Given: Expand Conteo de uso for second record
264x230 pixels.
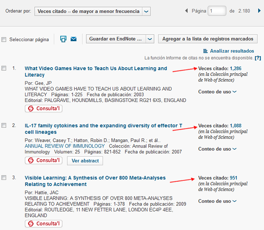Looking at the screenshot, I should (217, 149).
